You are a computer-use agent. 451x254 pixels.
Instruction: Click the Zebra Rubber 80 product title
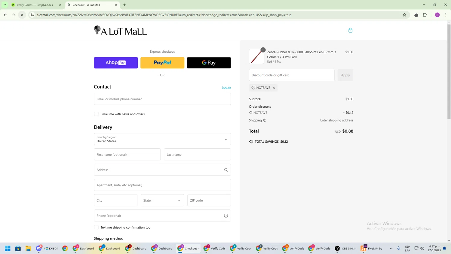pos(302,54)
